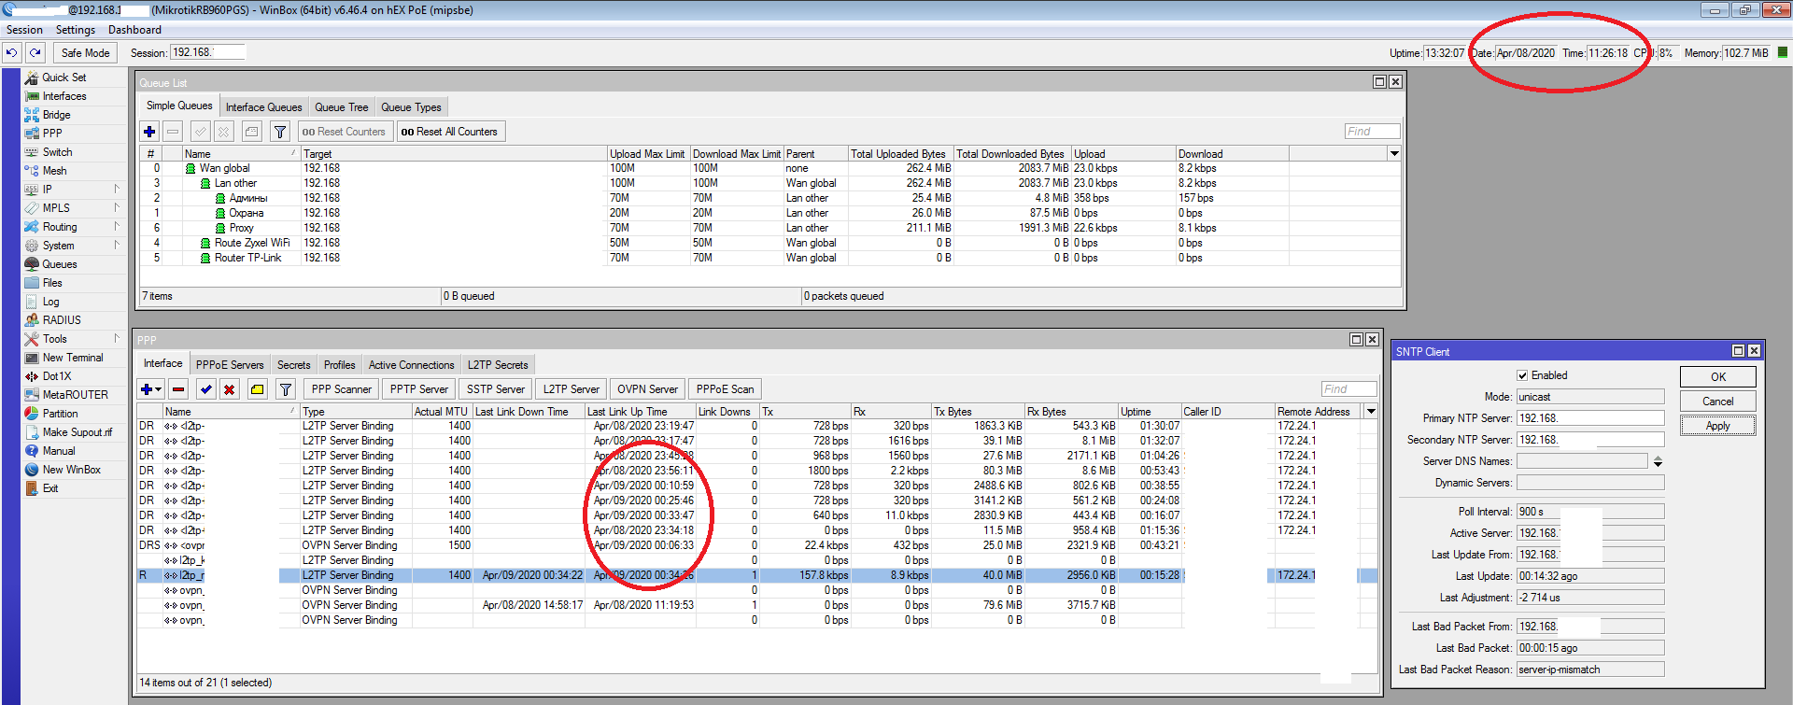Add comment in Queue List toolbar
The height and width of the screenshot is (705, 1793).
click(252, 132)
